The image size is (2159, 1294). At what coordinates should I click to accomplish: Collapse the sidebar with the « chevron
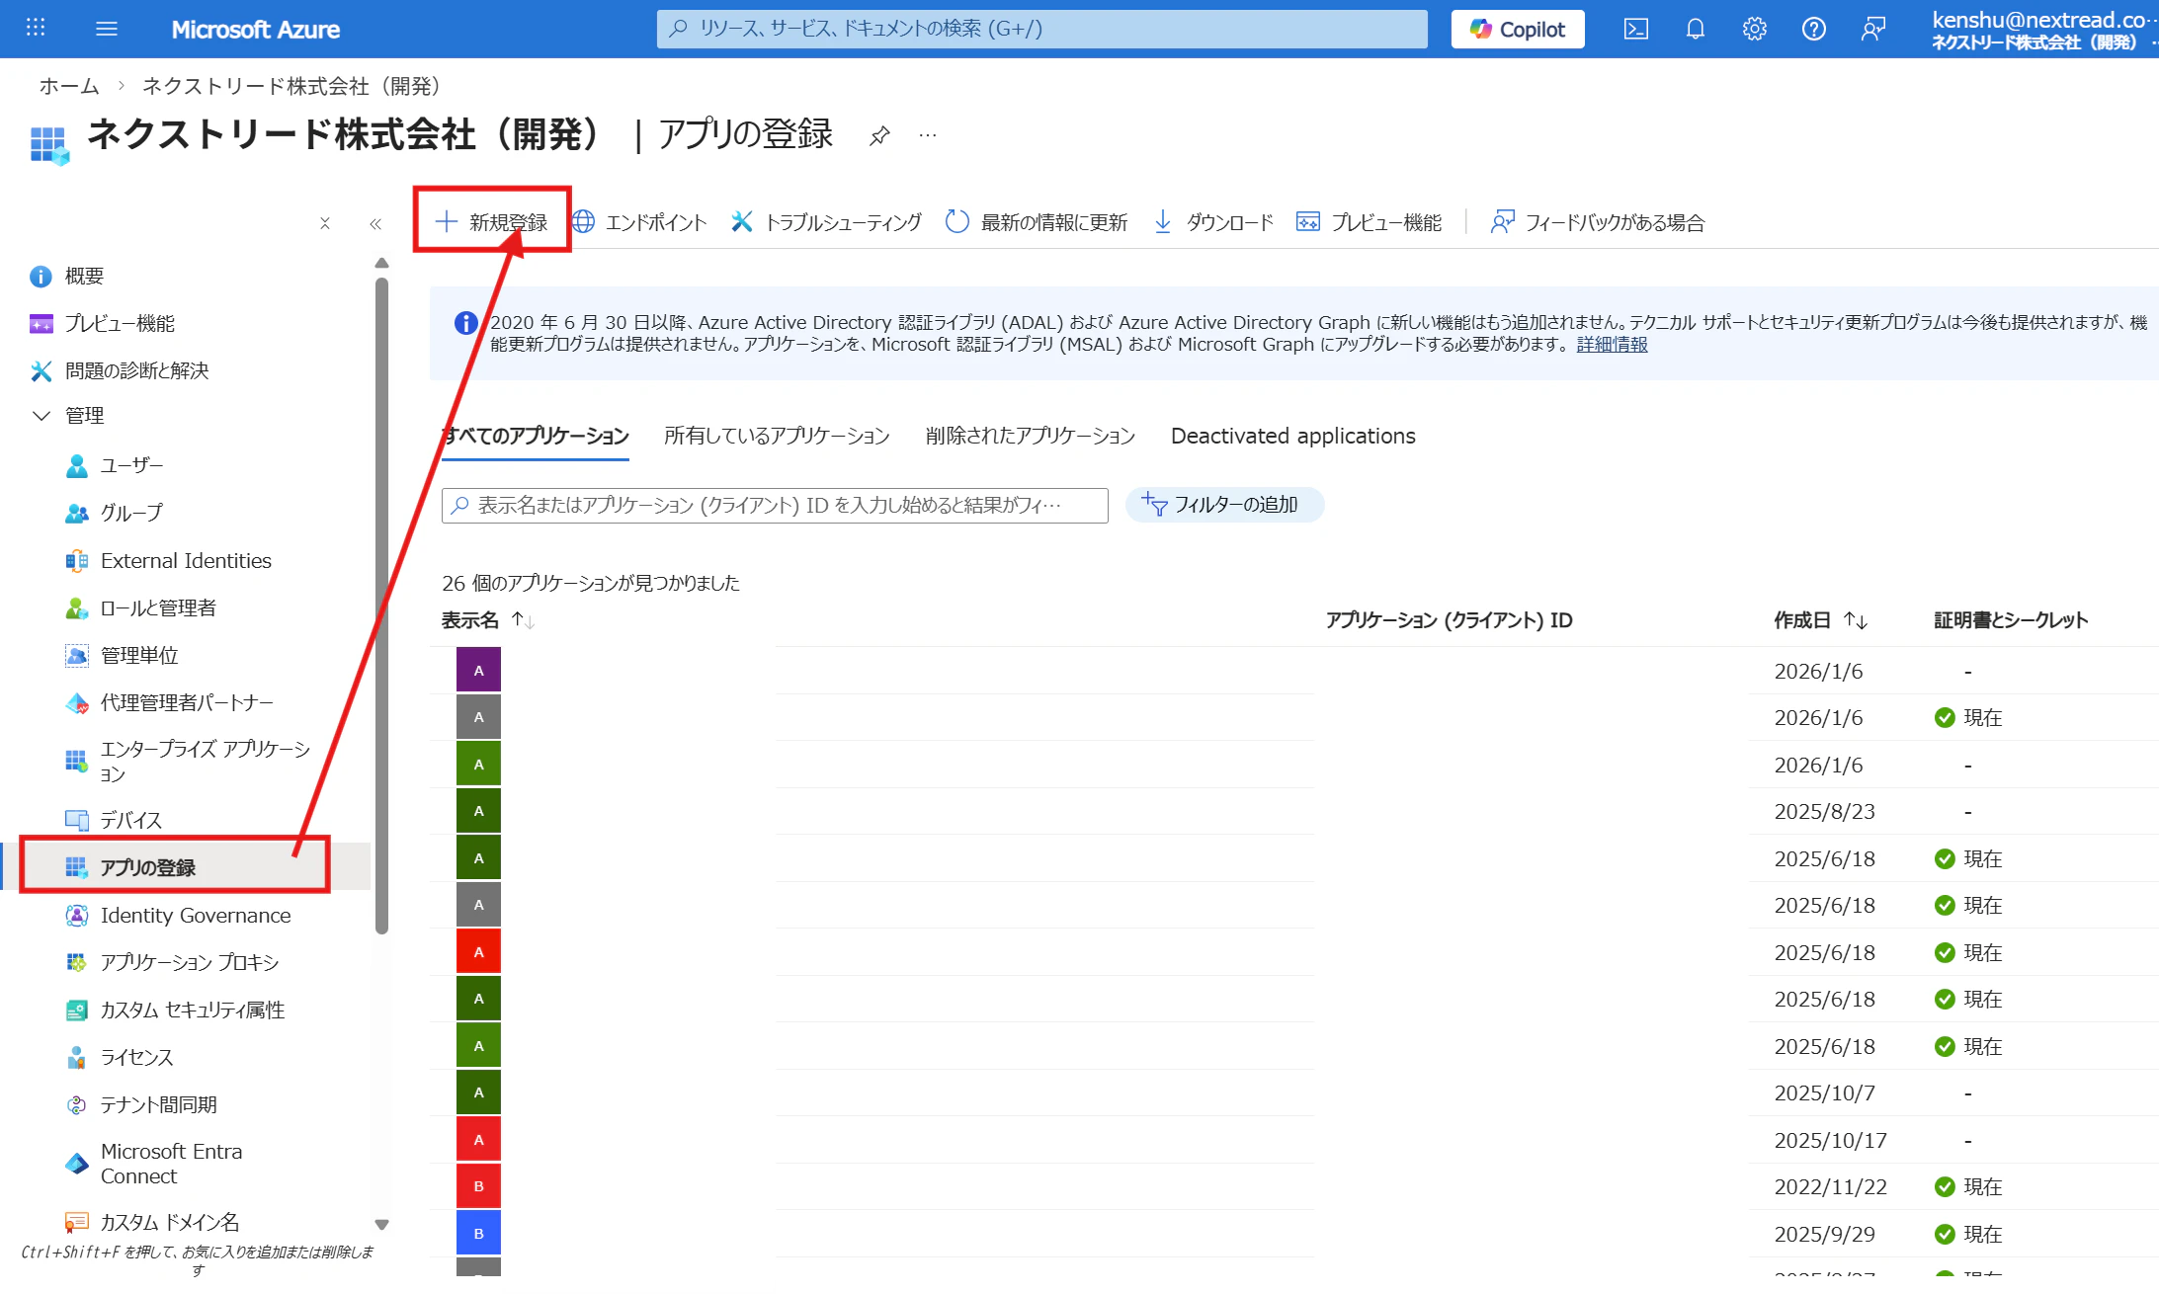pyautogui.click(x=375, y=223)
